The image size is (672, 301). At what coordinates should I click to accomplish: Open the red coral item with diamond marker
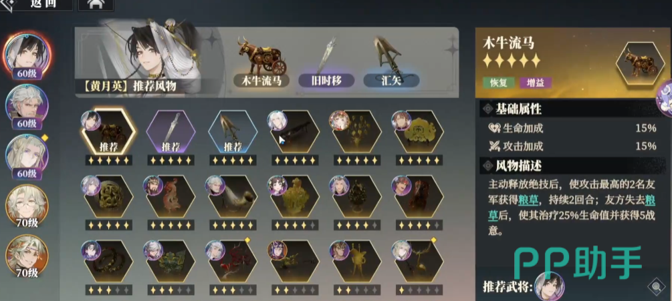pos(233,261)
